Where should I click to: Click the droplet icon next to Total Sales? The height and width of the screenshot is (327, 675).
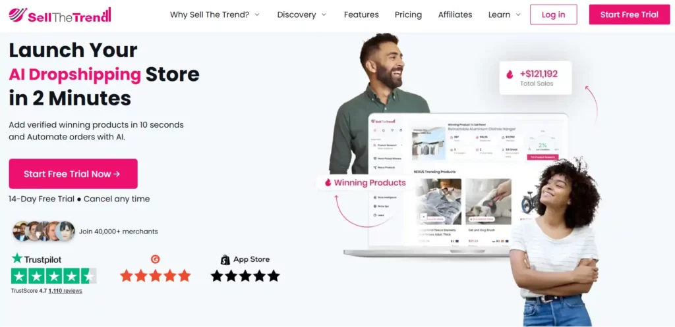point(510,75)
